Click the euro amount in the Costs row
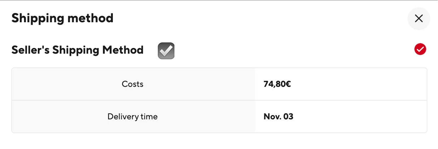Image resolution: width=438 pixels, height=149 pixels. click(x=277, y=84)
